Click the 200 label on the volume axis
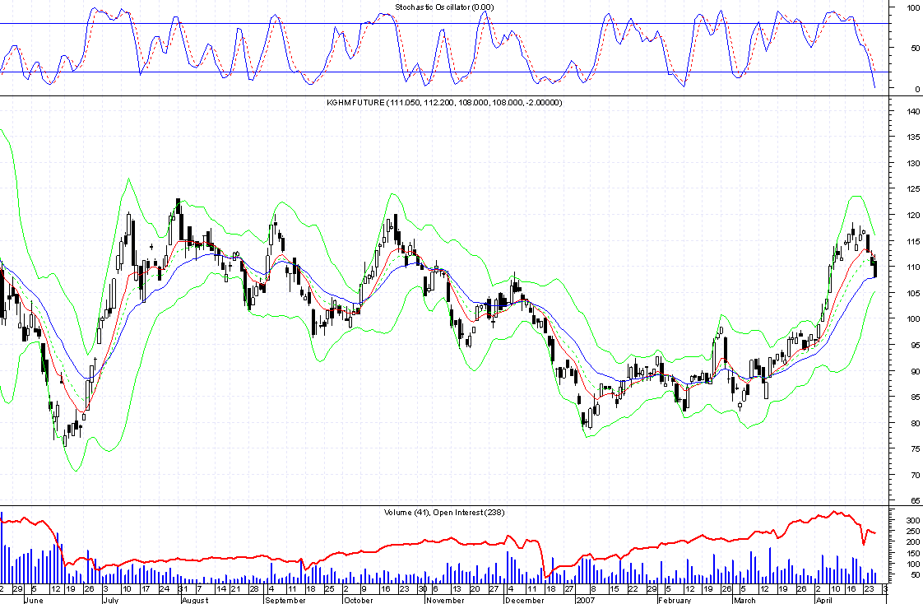This screenshot has width=923, height=604. [x=913, y=542]
